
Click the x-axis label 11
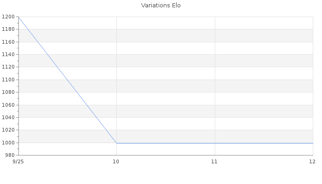point(214,161)
